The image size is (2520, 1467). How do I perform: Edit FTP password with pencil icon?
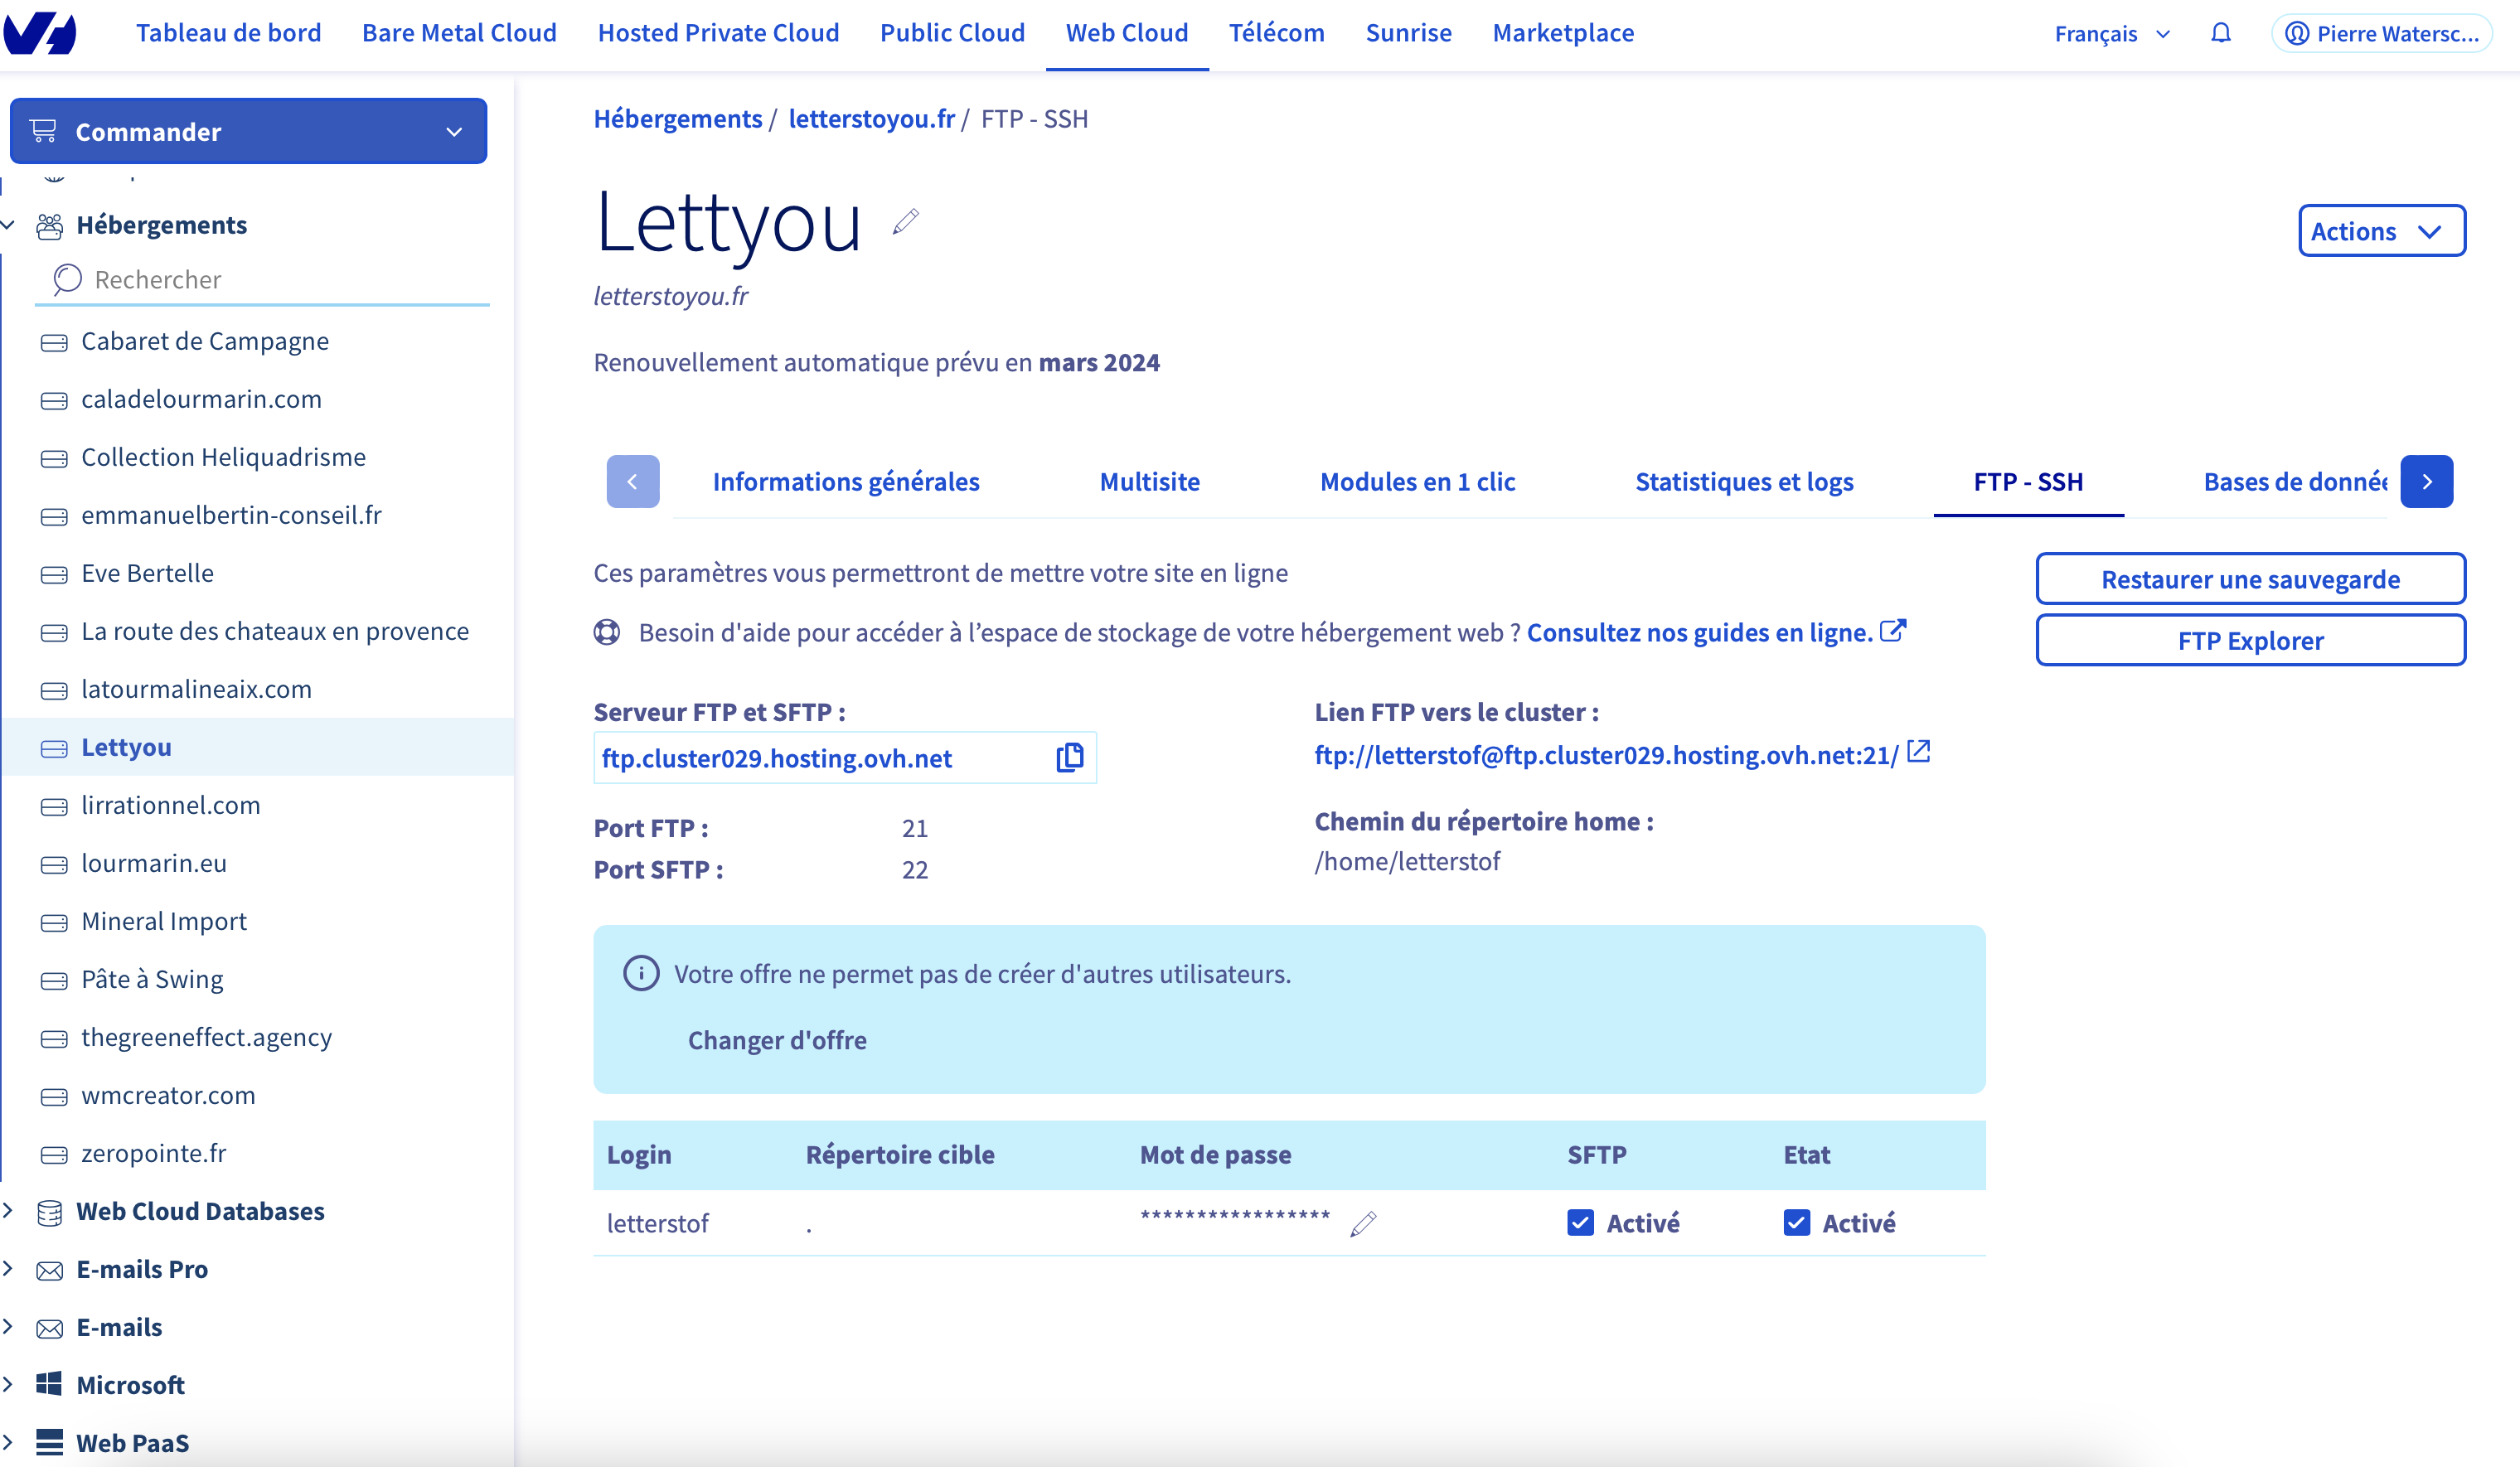point(1363,1223)
